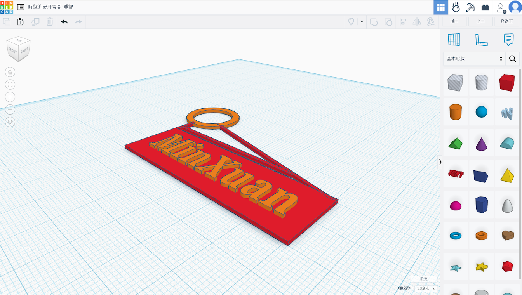Collapse the shapes panel with chevron

coord(440,162)
